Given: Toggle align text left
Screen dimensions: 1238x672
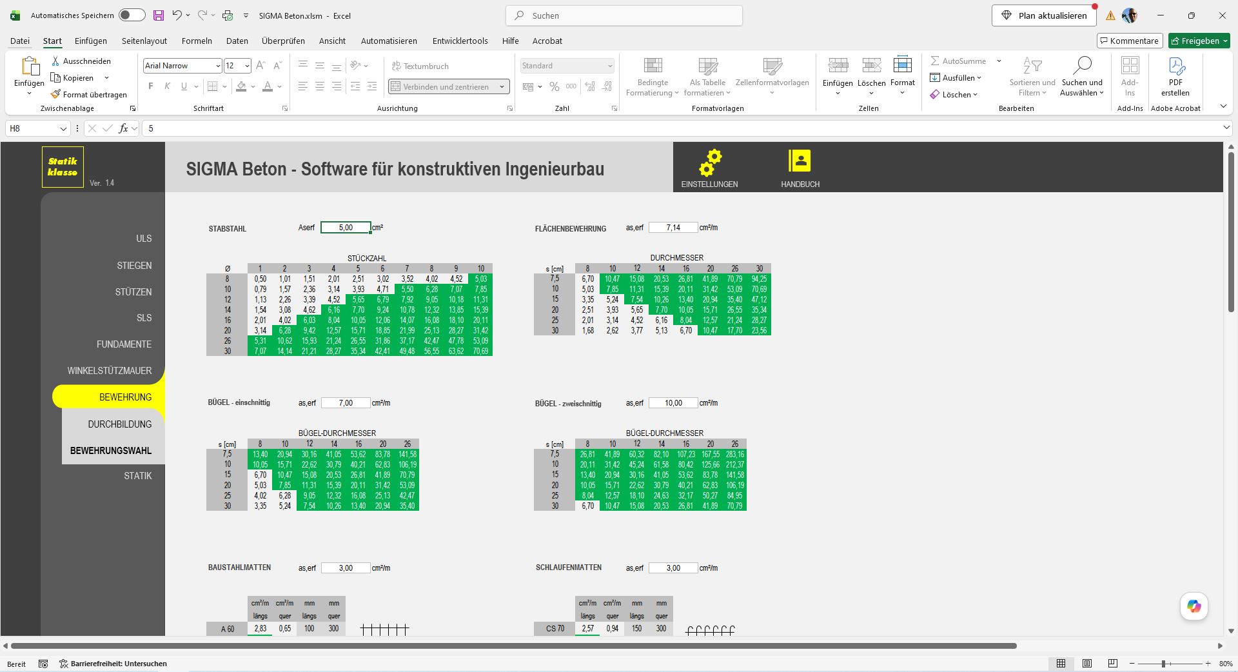Looking at the screenshot, I should (x=303, y=86).
